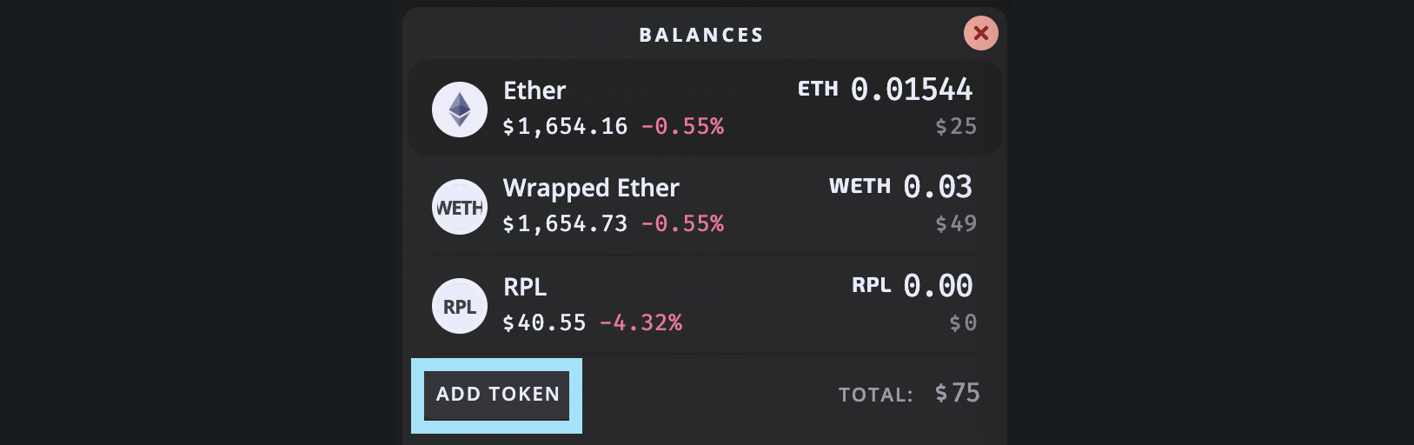Close the Balances panel with the red X
The image size is (1414, 445).
[x=981, y=33]
